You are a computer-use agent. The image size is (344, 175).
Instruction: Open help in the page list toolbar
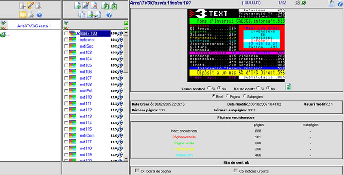[x=109, y=15]
